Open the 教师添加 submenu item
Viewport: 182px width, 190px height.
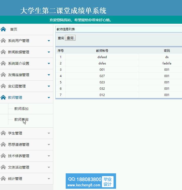click(21, 109)
